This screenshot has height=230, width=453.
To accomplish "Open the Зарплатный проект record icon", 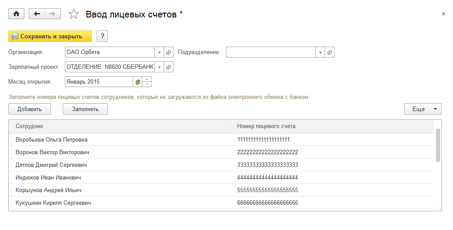I will point(169,67).
